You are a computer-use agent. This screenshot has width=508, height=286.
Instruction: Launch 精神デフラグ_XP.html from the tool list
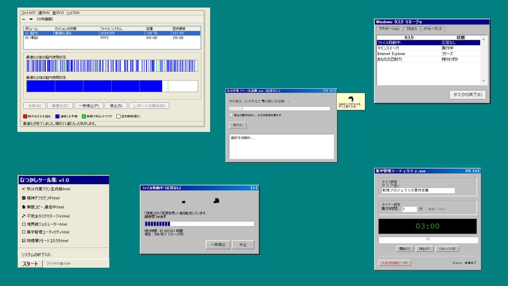coord(41,198)
